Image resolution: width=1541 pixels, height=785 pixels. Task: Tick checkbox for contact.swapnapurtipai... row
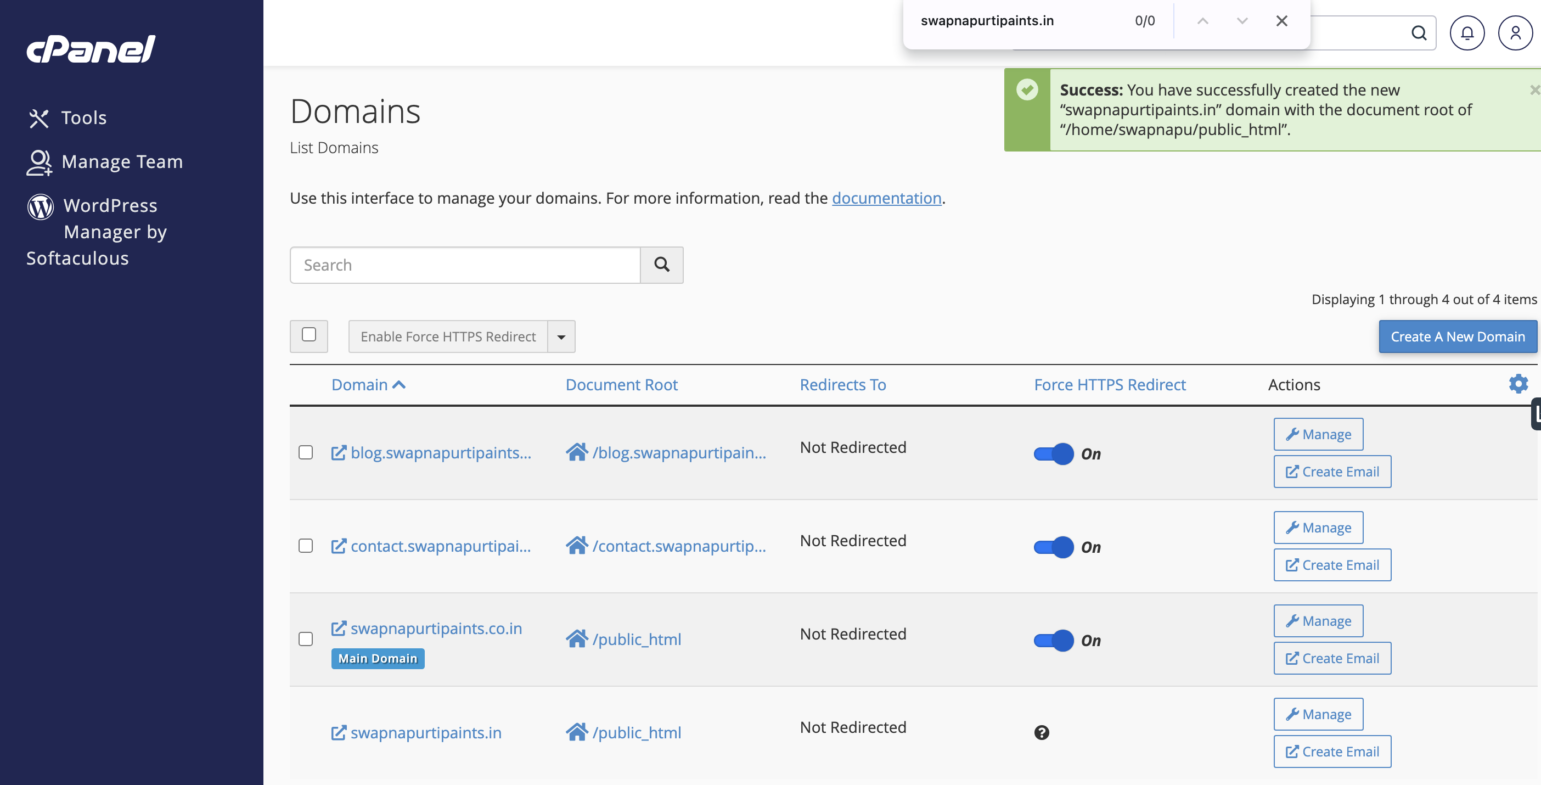click(x=306, y=546)
